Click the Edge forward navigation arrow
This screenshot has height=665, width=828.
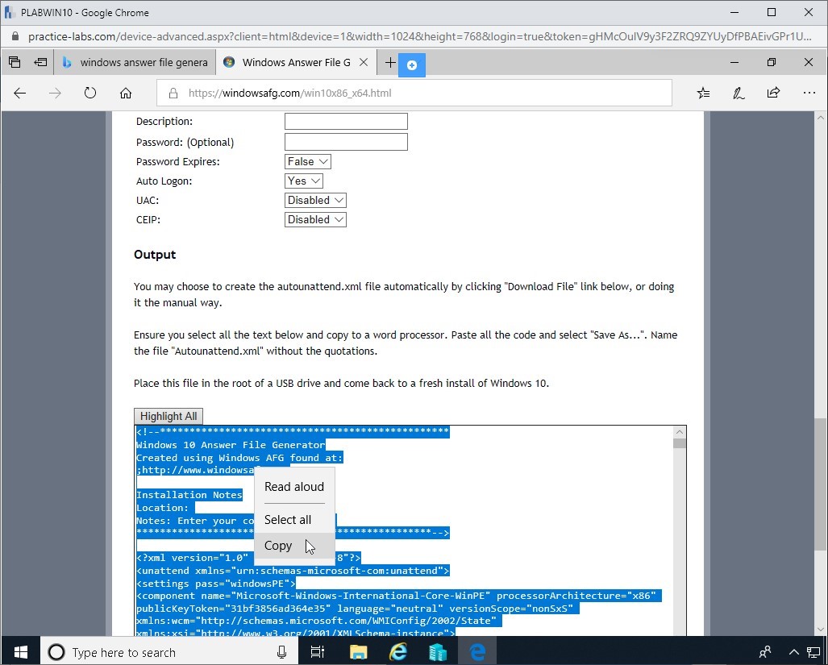pyautogui.click(x=55, y=94)
